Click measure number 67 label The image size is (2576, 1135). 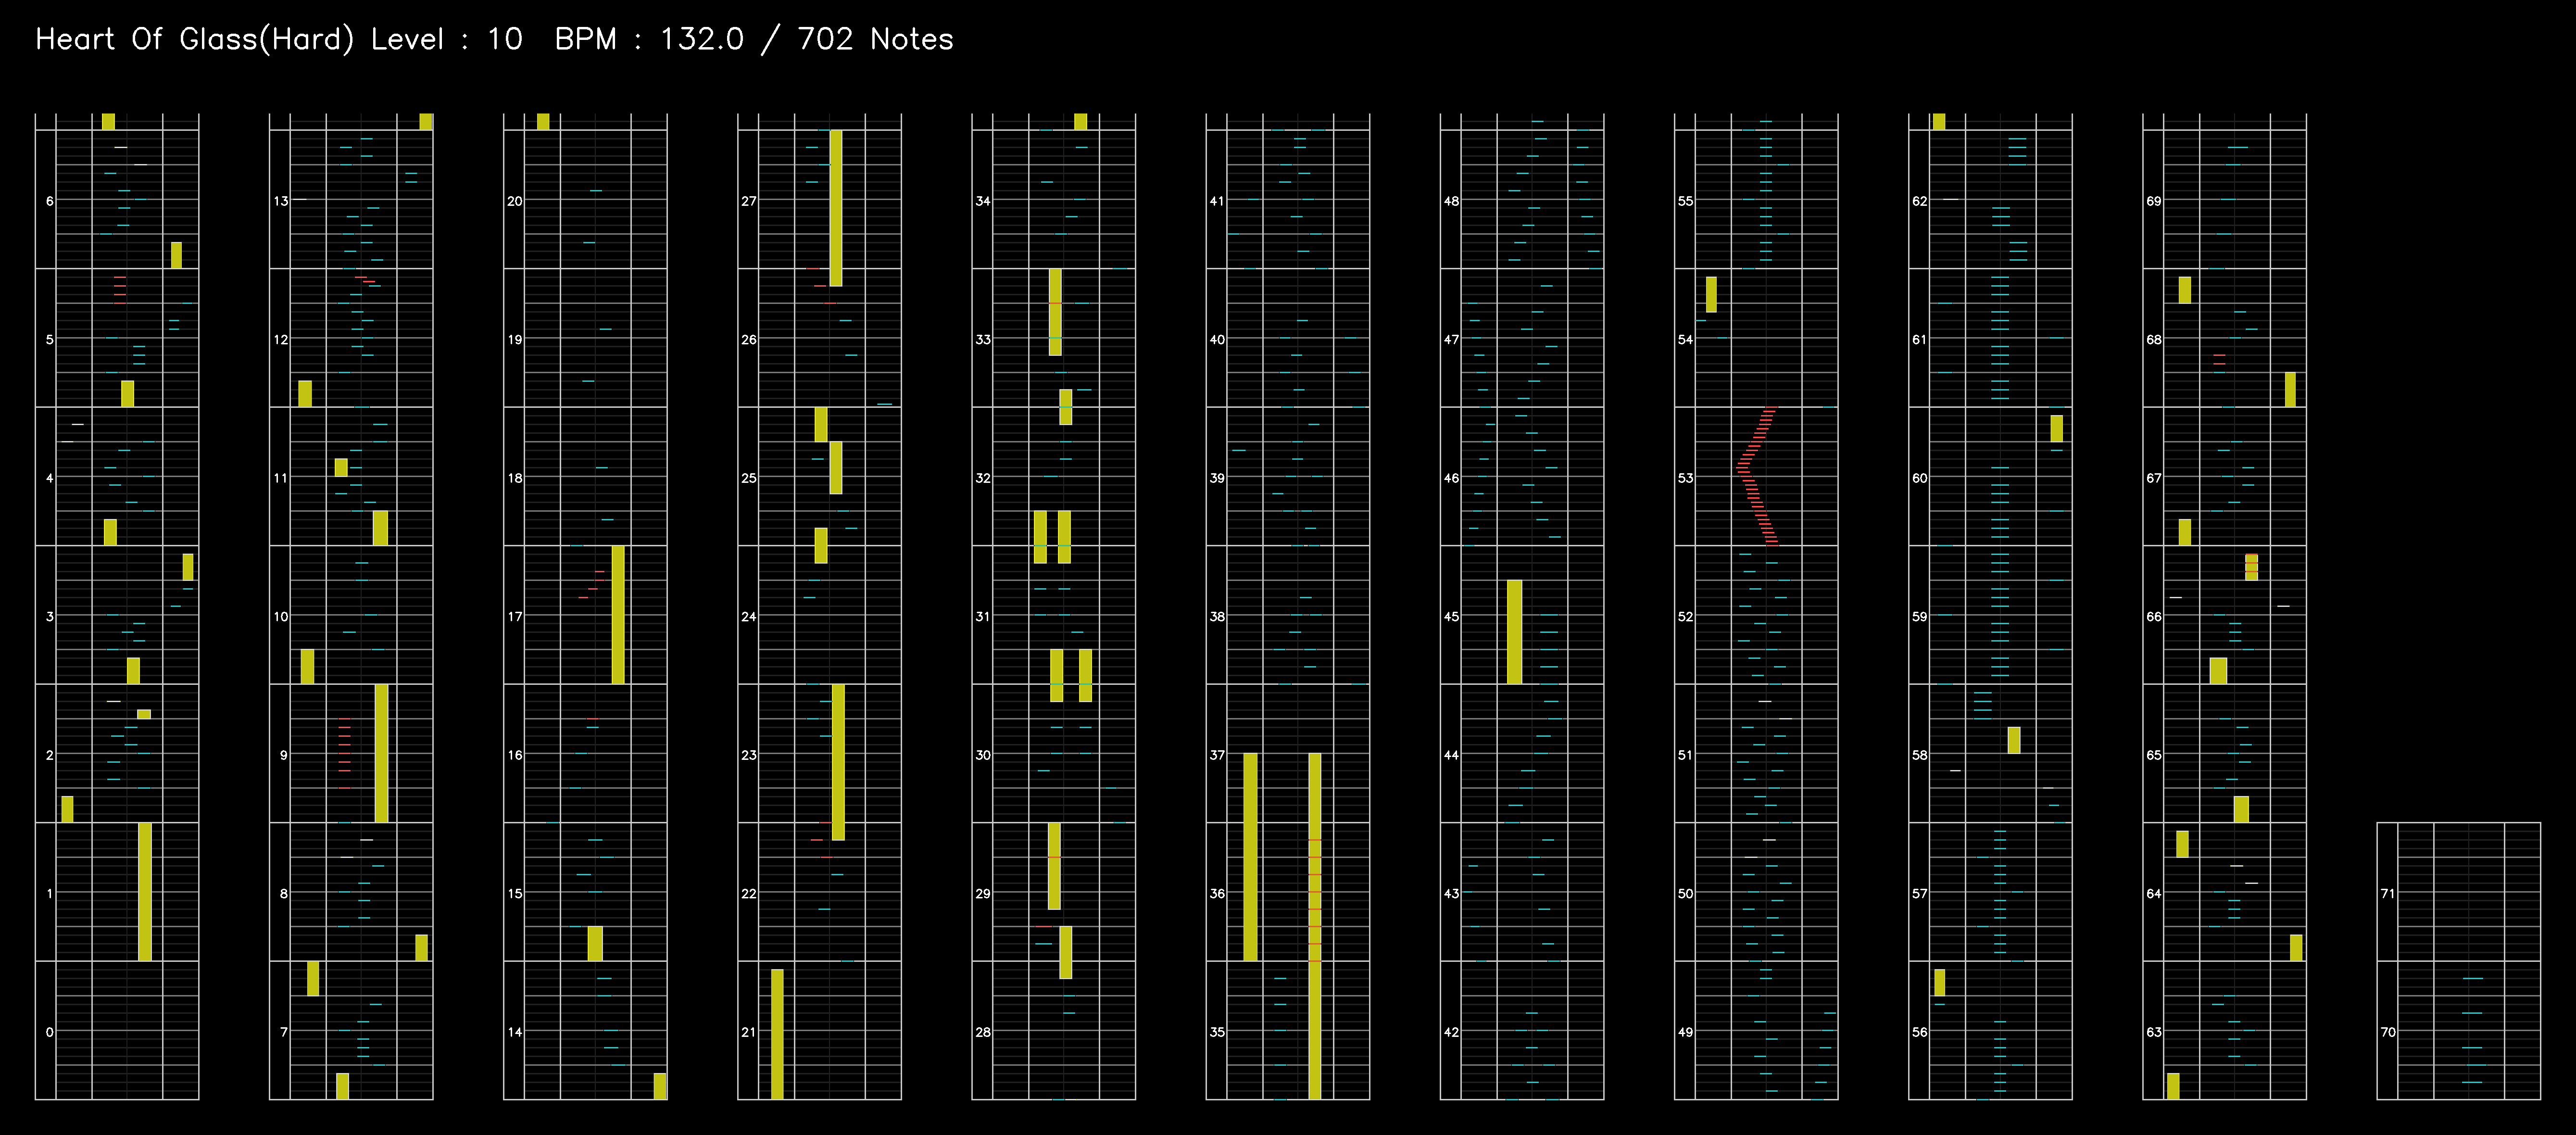pyautogui.click(x=2153, y=478)
